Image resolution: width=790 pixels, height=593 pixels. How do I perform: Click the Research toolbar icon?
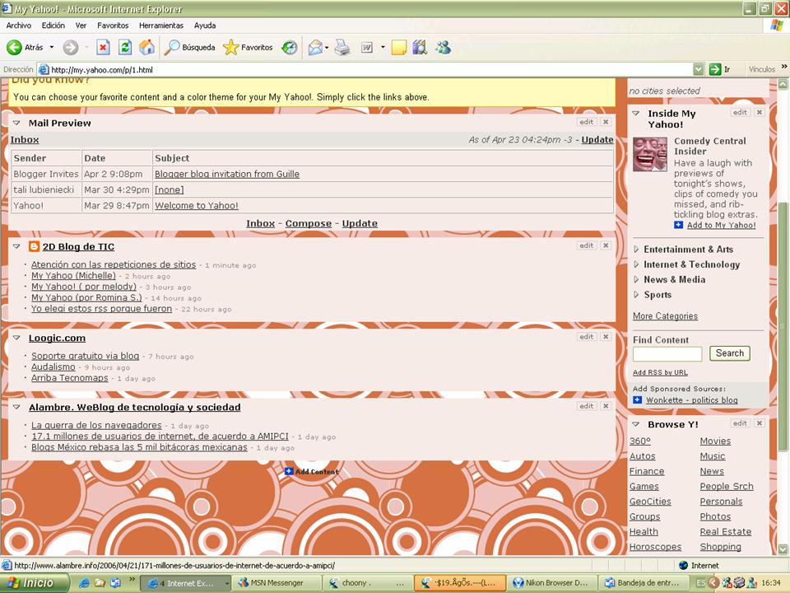tap(420, 48)
